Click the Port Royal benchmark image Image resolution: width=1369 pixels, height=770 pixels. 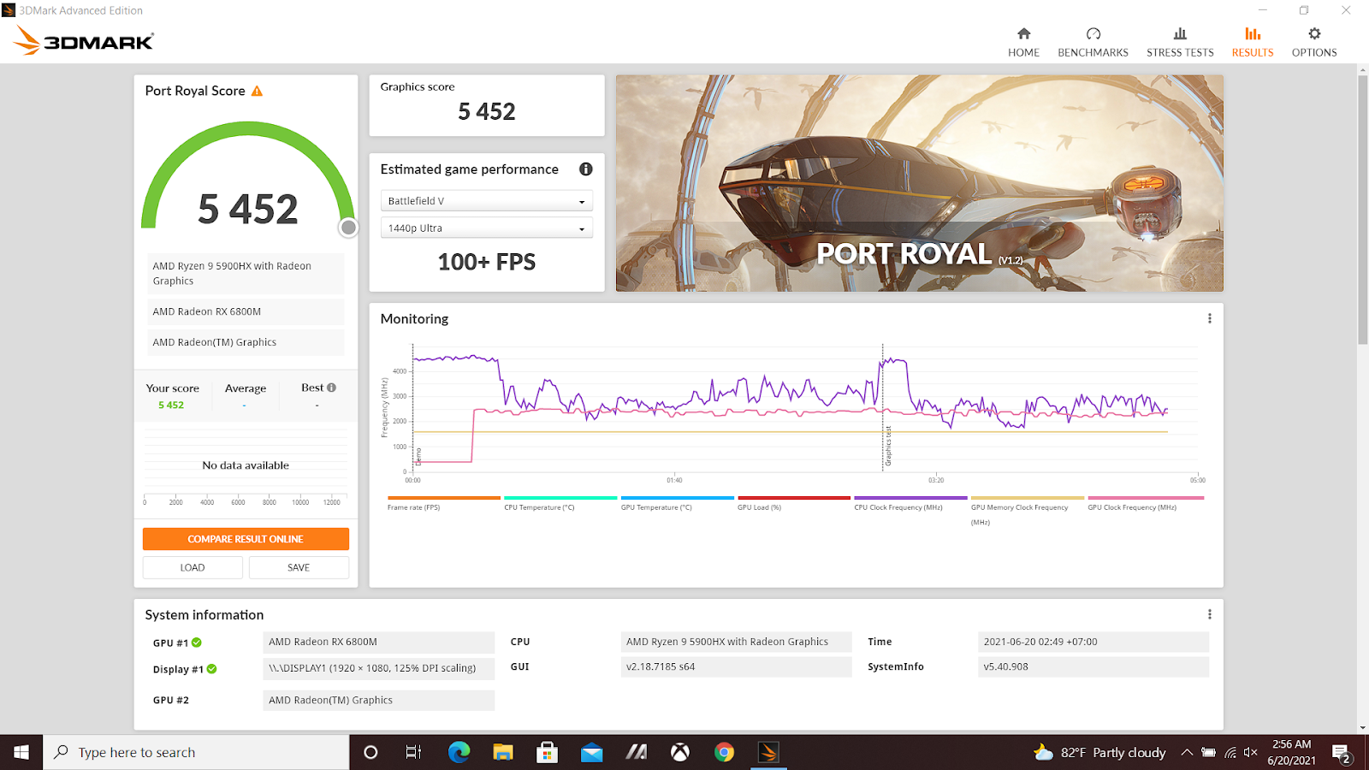pyautogui.click(x=920, y=183)
